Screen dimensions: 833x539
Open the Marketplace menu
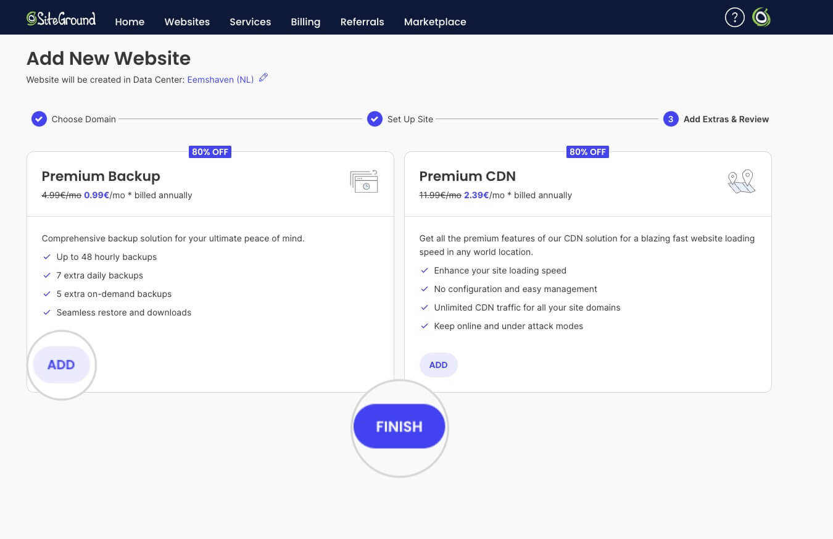point(435,22)
